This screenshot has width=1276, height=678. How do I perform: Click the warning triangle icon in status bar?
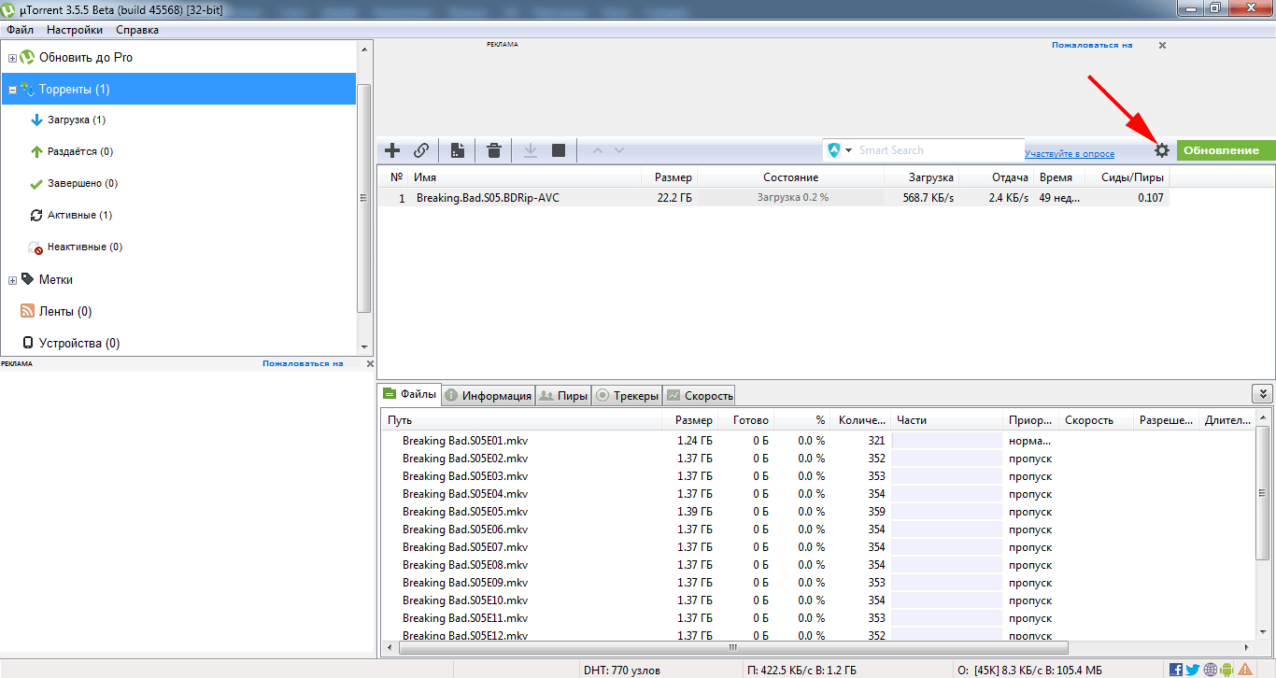[x=1245, y=670]
